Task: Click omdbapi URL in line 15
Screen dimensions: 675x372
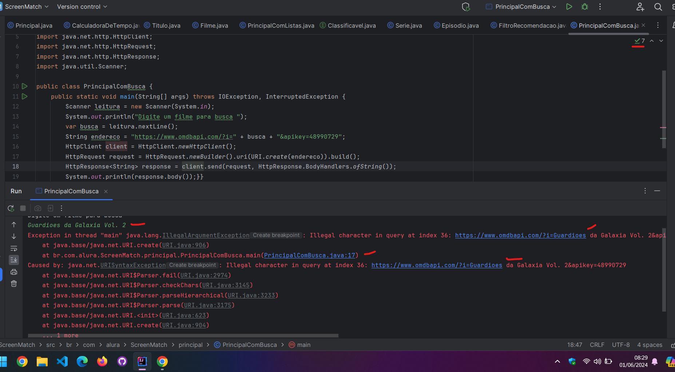Action: coord(183,136)
